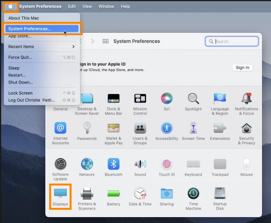This screenshot has height=223, width=271.
Task: Open the Help menu
Action: coord(125,6)
